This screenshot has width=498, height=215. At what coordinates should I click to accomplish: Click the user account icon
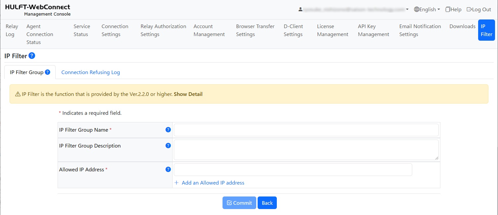[x=300, y=10]
